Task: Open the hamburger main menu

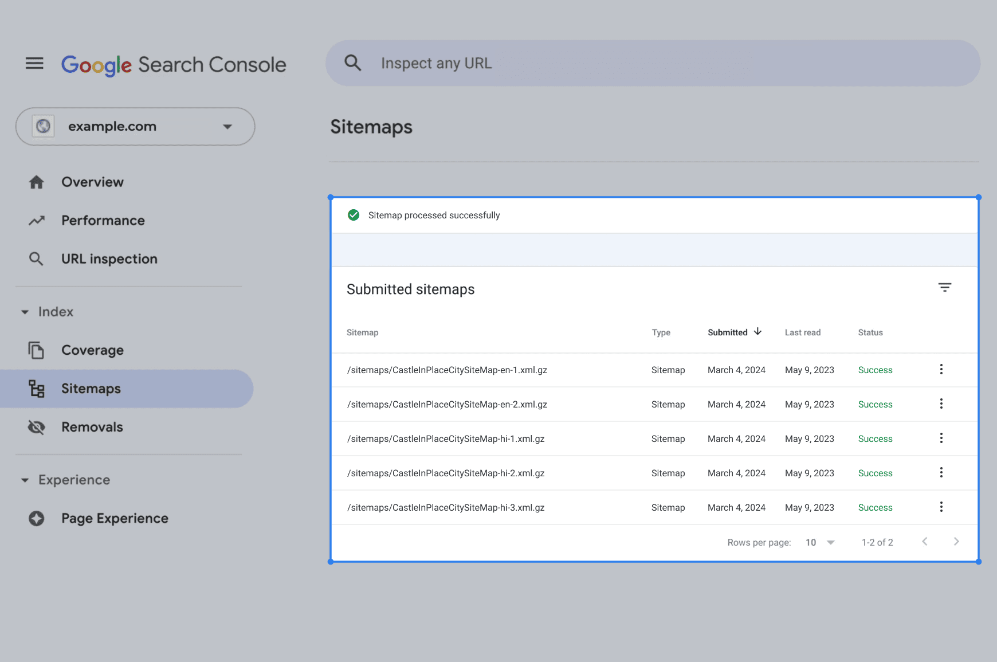Action: 34,64
